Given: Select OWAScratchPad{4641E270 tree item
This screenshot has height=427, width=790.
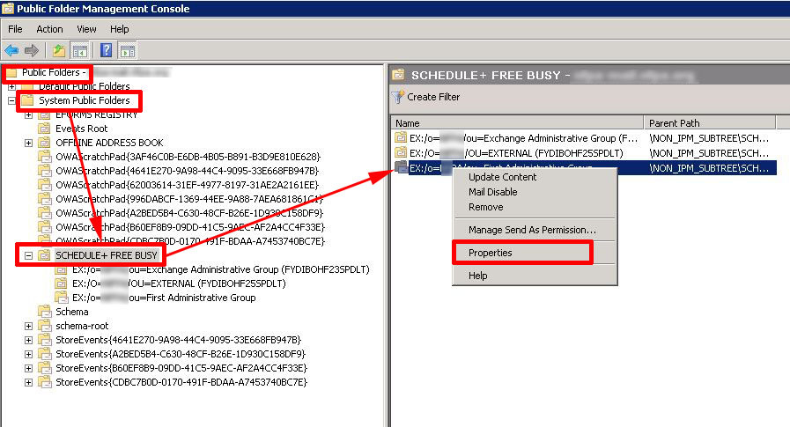Looking at the screenshot, I should point(187,171).
